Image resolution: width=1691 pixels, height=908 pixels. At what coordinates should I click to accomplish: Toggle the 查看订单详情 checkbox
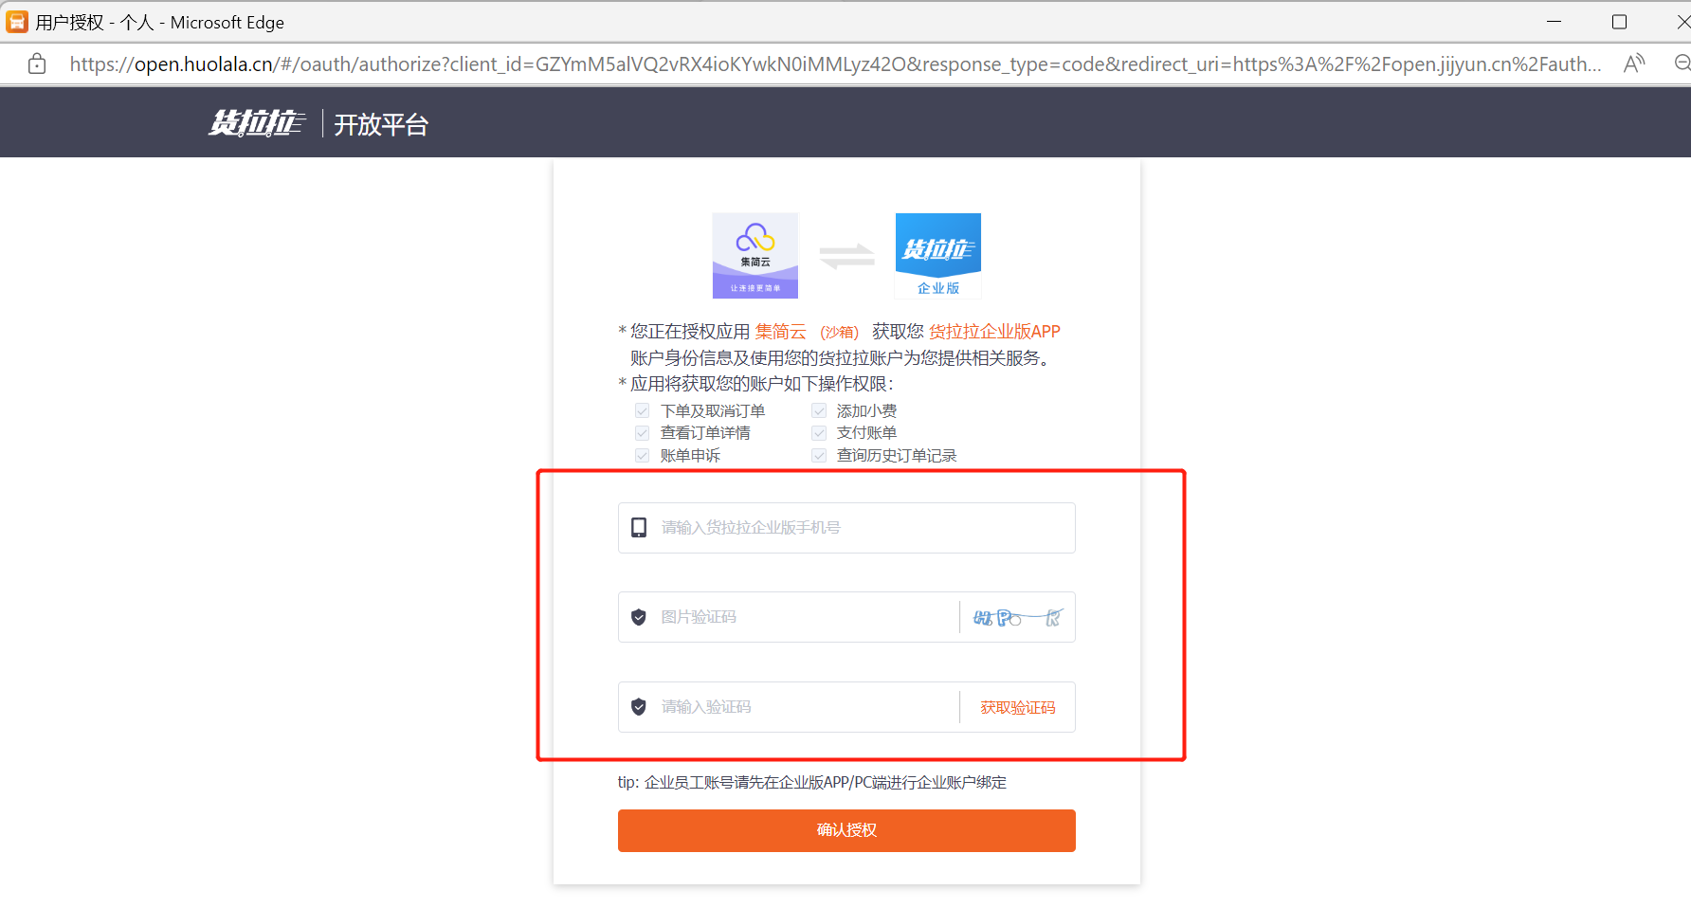coord(642,432)
